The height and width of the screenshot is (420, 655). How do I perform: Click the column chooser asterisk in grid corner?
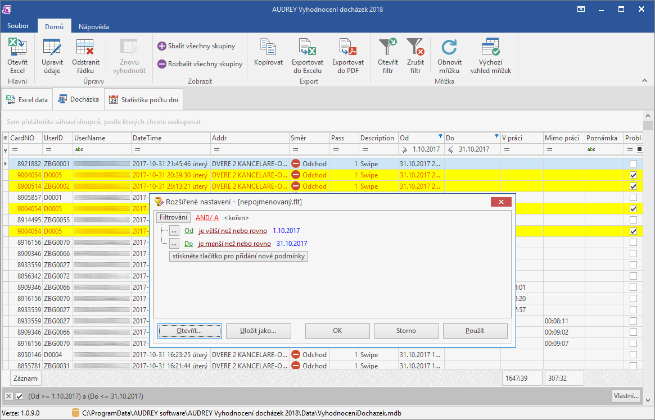click(x=6, y=138)
